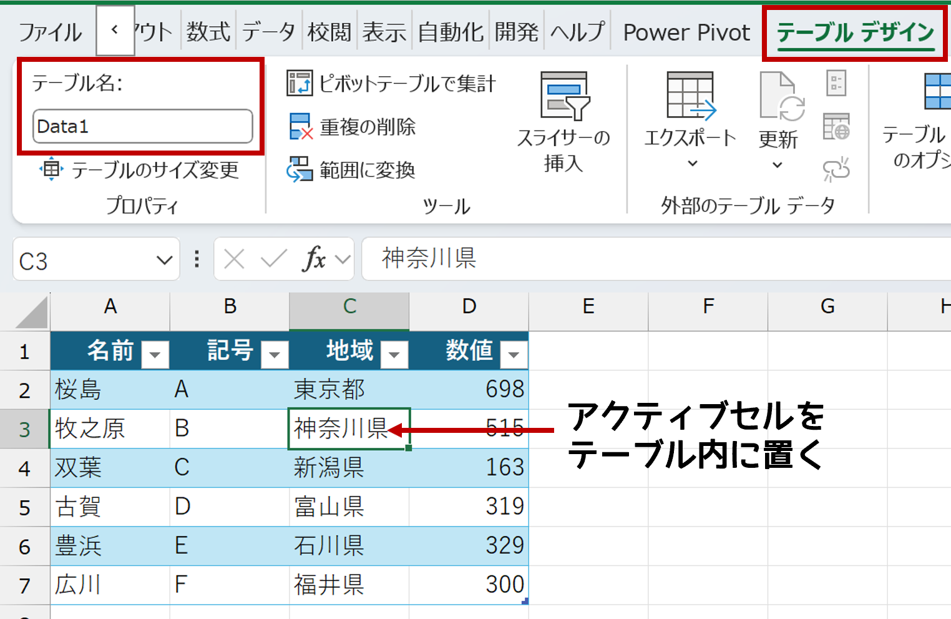
Task: Expand the Export (エクスポート) dropdown chevron
Action: (x=692, y=164)
